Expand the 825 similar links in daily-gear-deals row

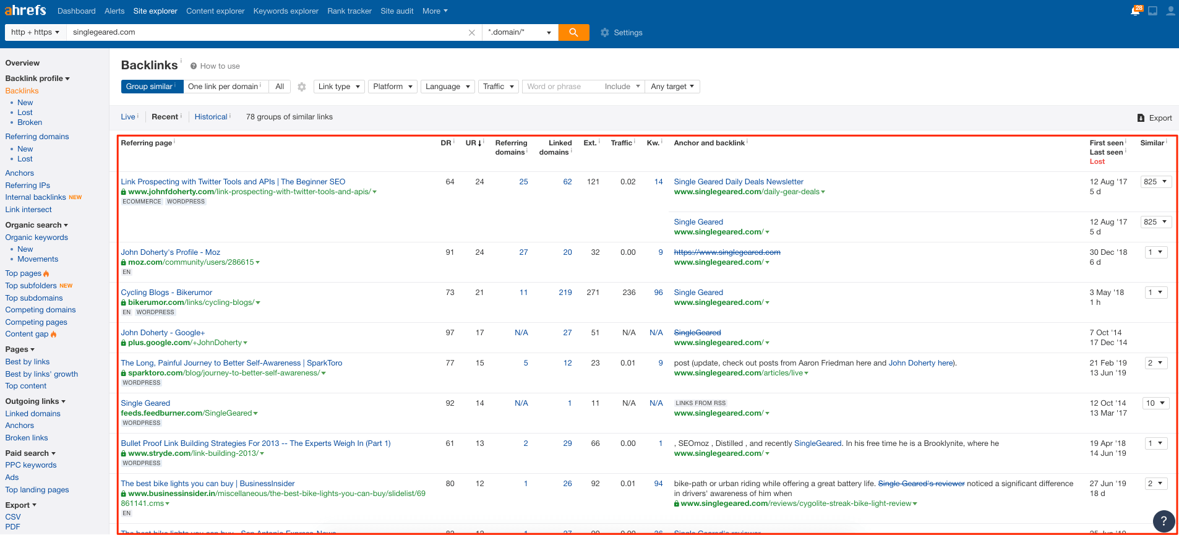tap(1155, 182)
